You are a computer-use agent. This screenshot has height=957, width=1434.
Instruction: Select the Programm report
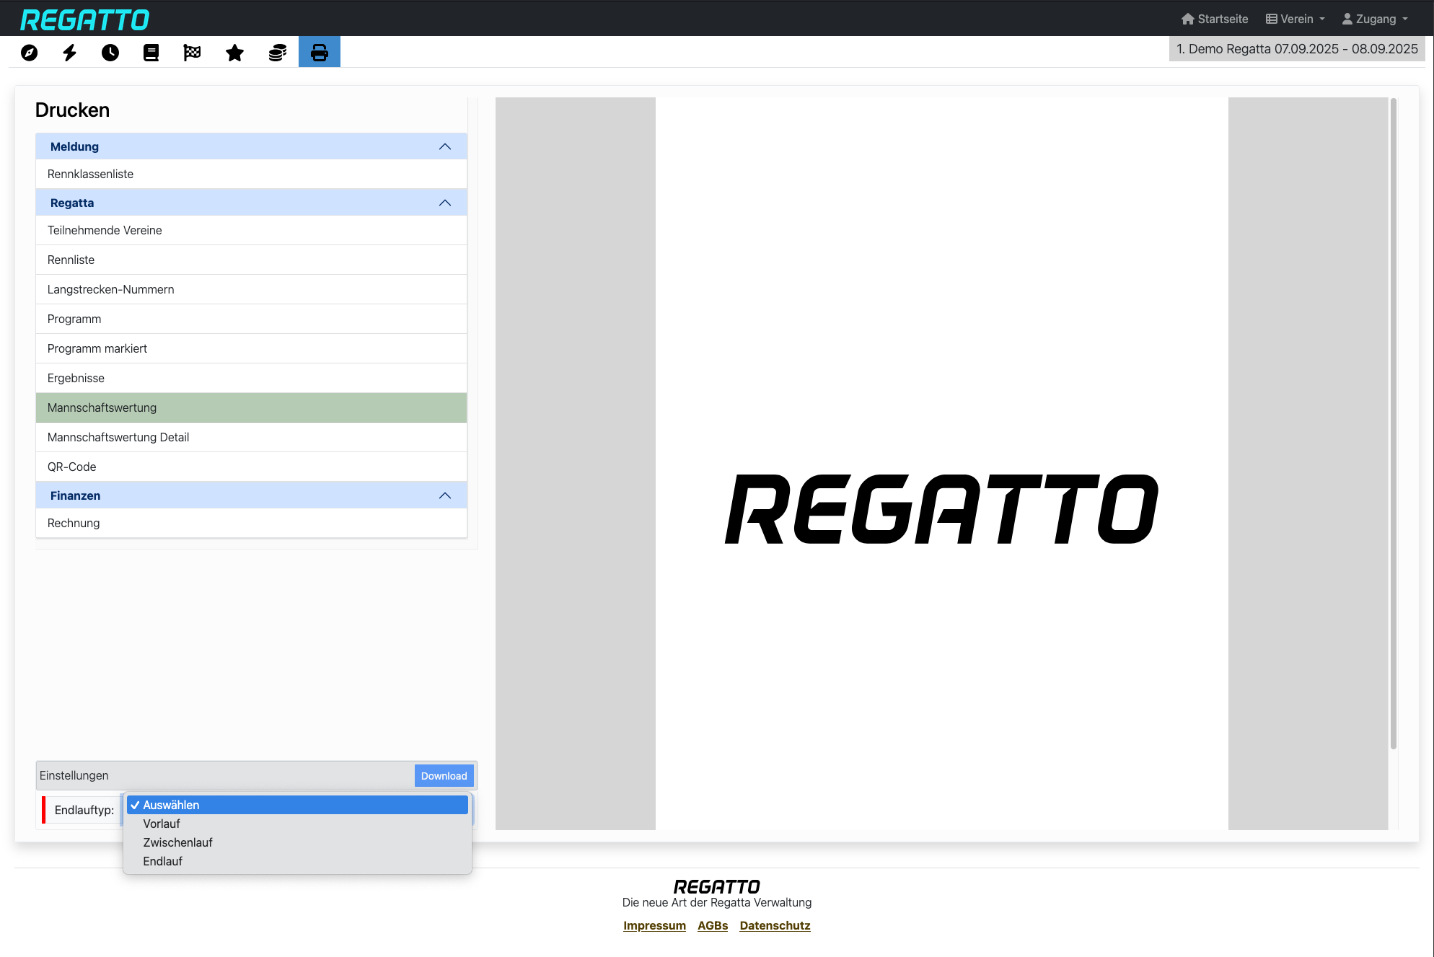[x=251, y=319]
